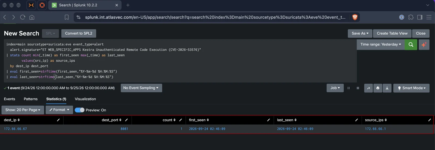Toggle the Preview switch off
Image resolution: width=435 pixels, height=150 pixels.
click(80, 110)
